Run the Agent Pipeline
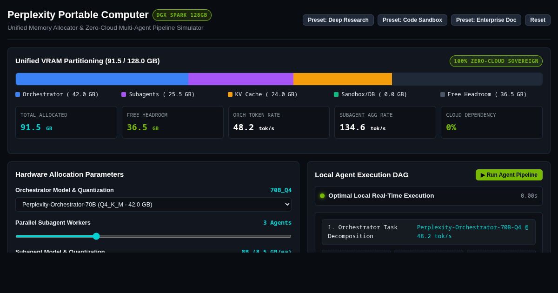 509,175
